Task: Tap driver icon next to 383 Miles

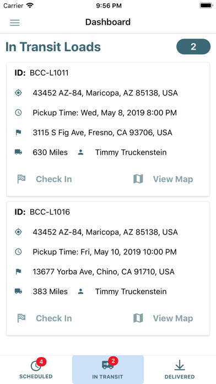Action: click(80, 291)
